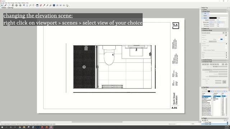
Task: Click the TLA logo on the title block
Action: [176, 25]
